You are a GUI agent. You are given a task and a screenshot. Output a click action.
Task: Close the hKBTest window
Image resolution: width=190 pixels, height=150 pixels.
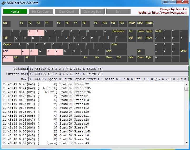(x=183, y=2)
